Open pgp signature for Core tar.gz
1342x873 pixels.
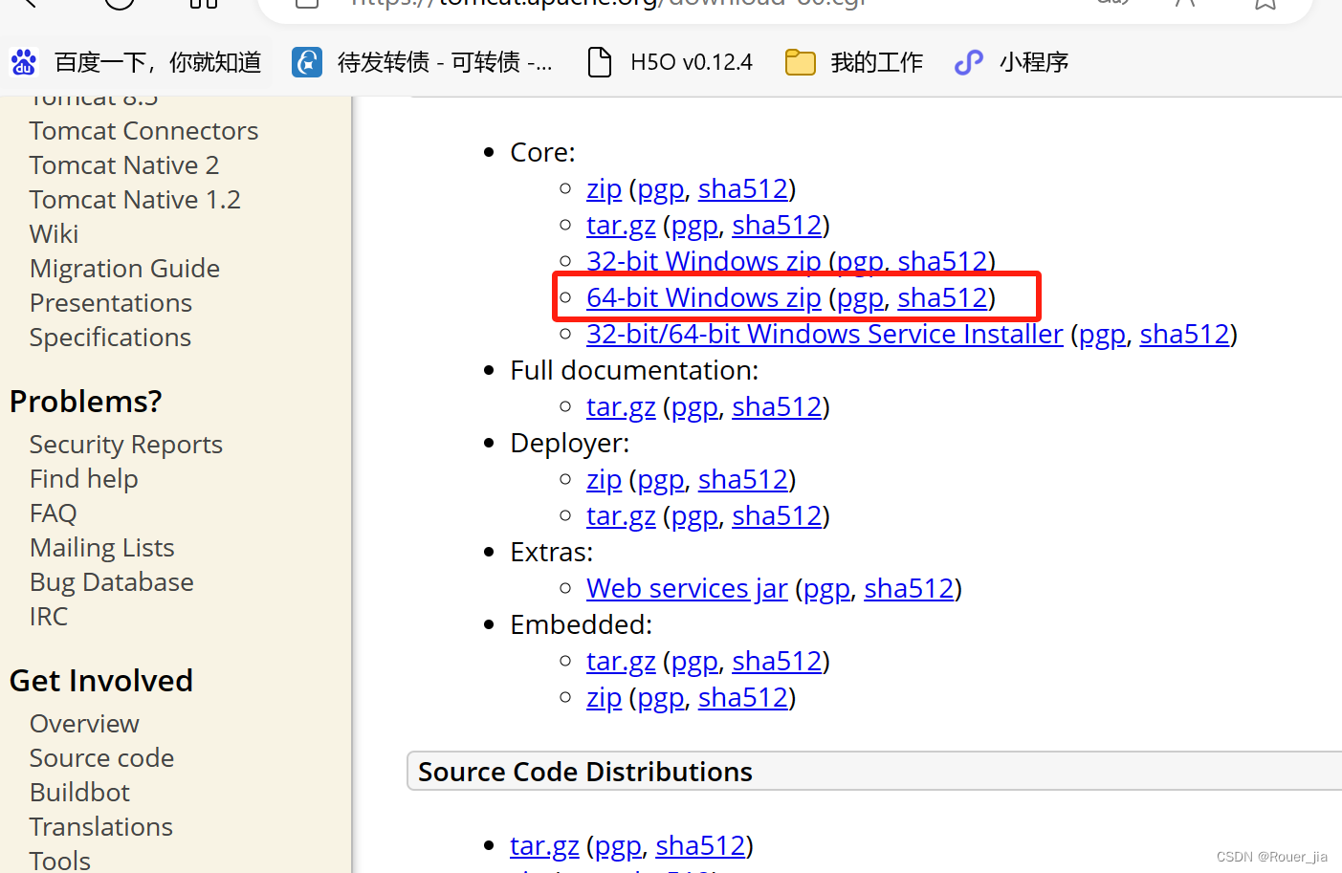(x=694, y=226)
